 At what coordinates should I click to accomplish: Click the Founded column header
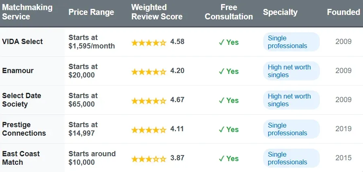click(343, 12)
